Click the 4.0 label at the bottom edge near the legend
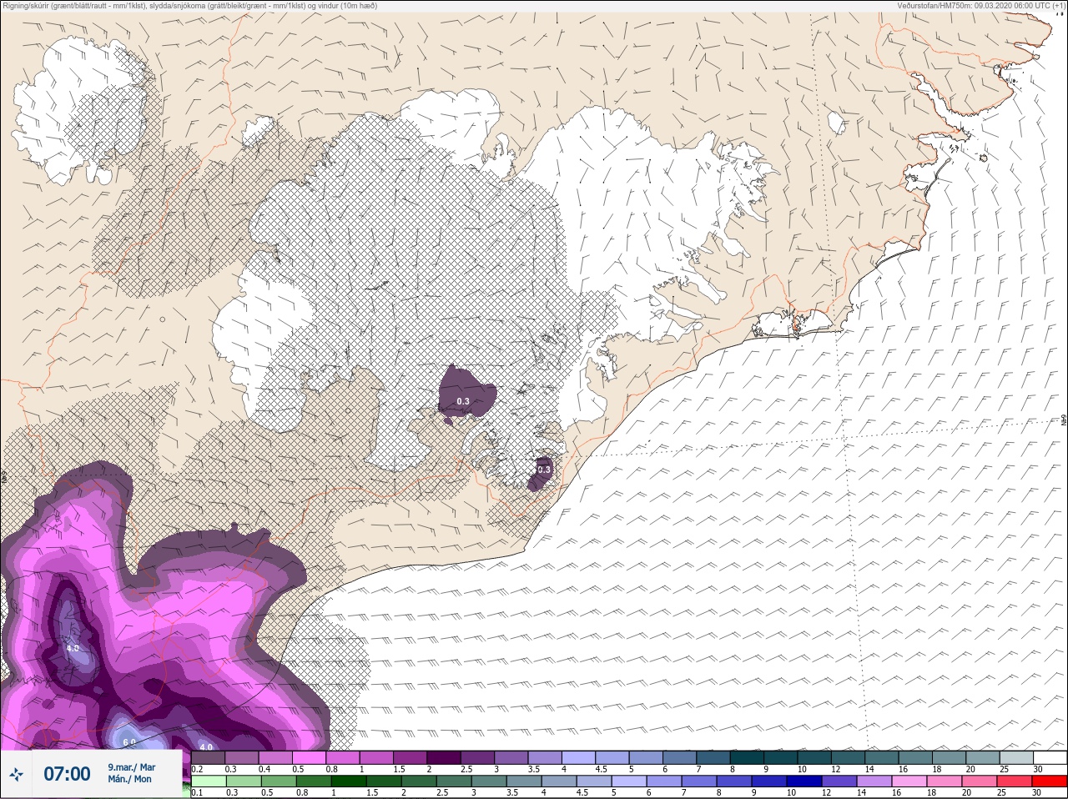Image resolution: width=1068 pixels, height=799 pixels. [x=206, y=747]
